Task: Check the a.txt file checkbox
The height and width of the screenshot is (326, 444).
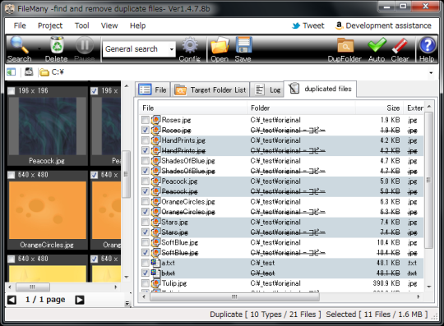Action: [146, 263]
